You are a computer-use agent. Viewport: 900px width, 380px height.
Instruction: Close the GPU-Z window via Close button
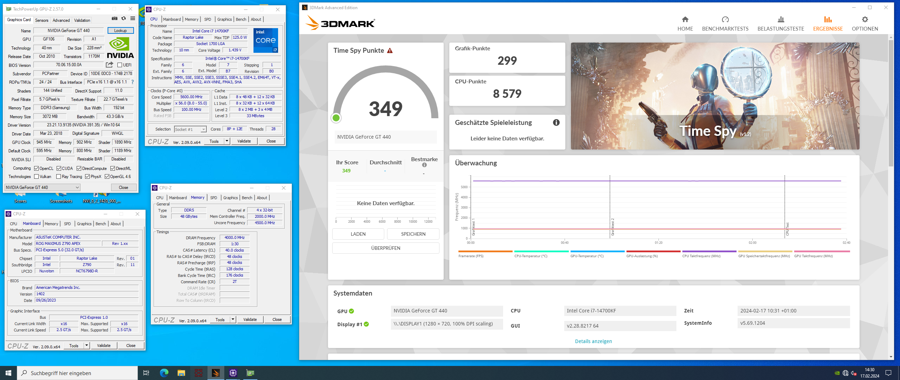point(123,188)
